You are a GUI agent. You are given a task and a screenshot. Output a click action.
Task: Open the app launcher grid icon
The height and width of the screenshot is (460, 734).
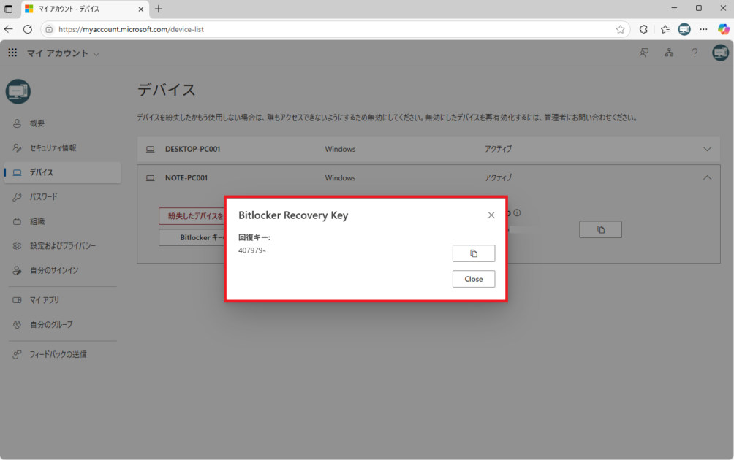pos(12,53)
